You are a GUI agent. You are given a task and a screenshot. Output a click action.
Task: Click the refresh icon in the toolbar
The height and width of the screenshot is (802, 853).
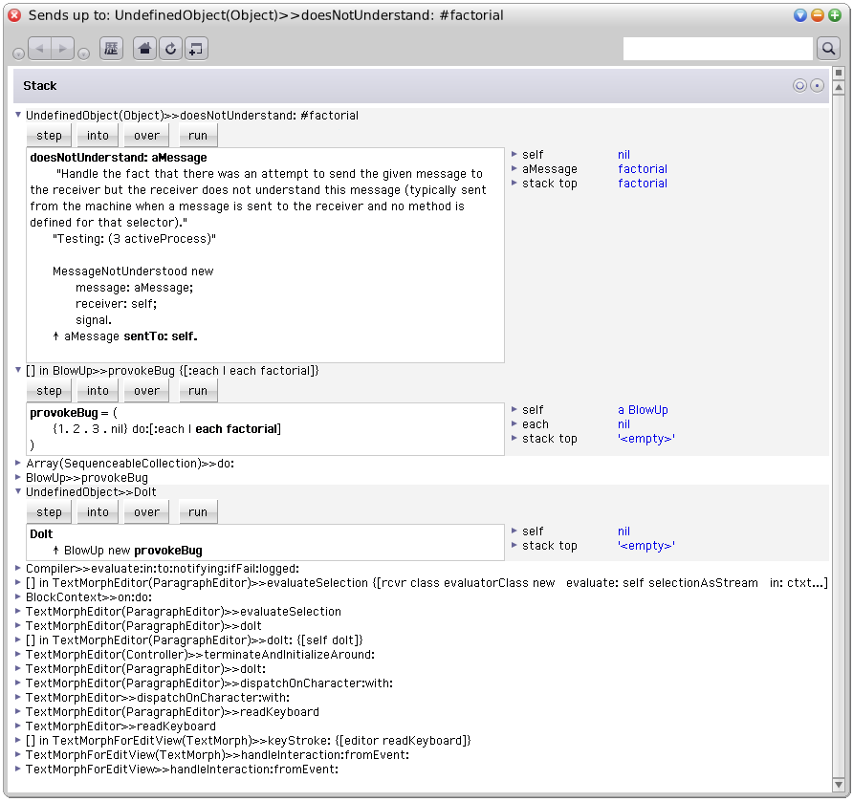point(170,49)
